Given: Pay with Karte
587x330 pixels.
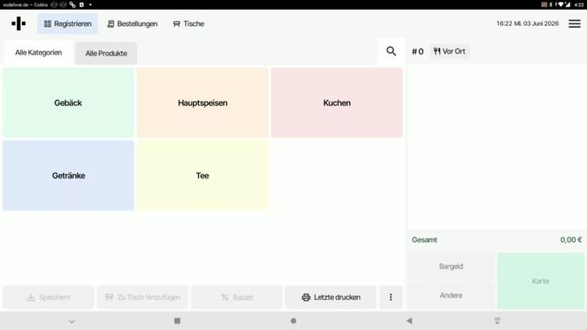Looking at the screenshot, I should pyautogui.click(x=541, y=281).
